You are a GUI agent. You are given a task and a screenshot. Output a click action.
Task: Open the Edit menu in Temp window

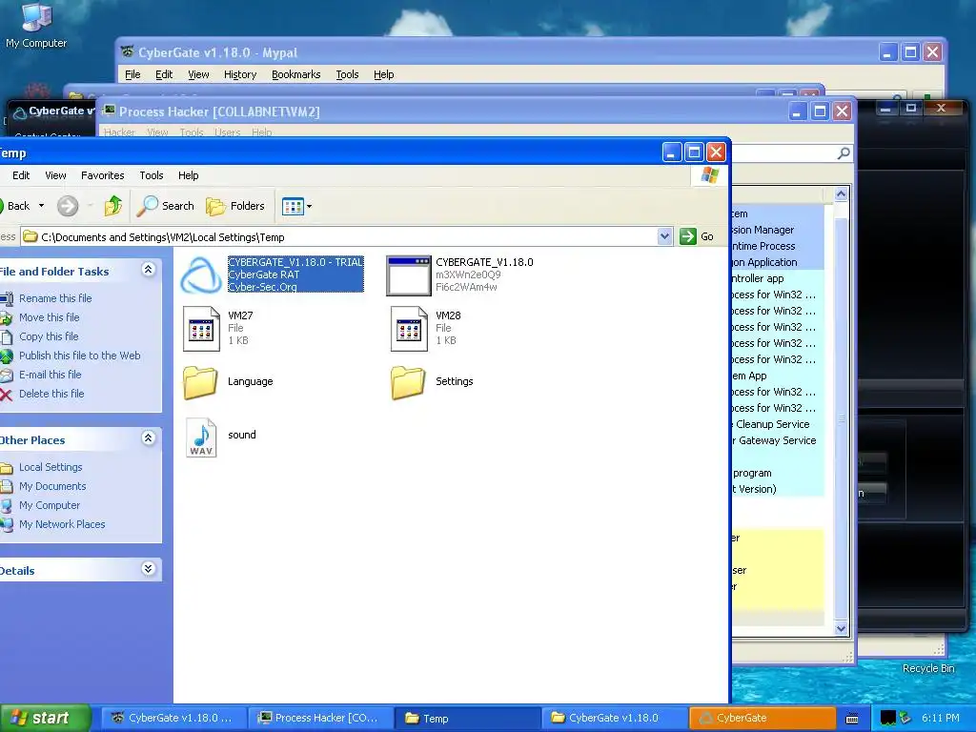(21, 175)
